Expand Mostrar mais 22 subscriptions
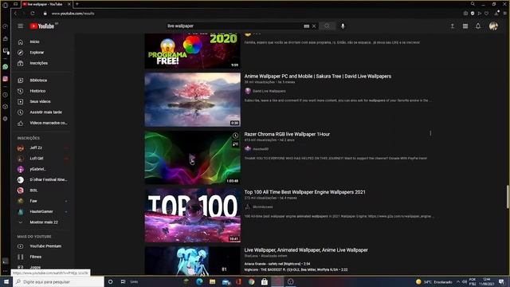The height and width of the screenshot is (287, 510). click(x=43, y=222)
